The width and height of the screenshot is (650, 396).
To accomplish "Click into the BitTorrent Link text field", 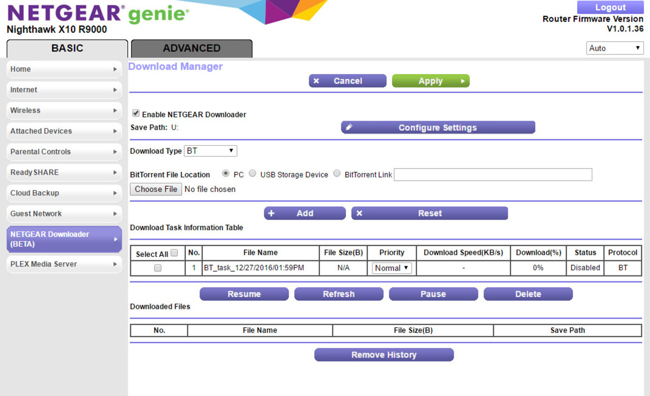I will click(493, 175).
